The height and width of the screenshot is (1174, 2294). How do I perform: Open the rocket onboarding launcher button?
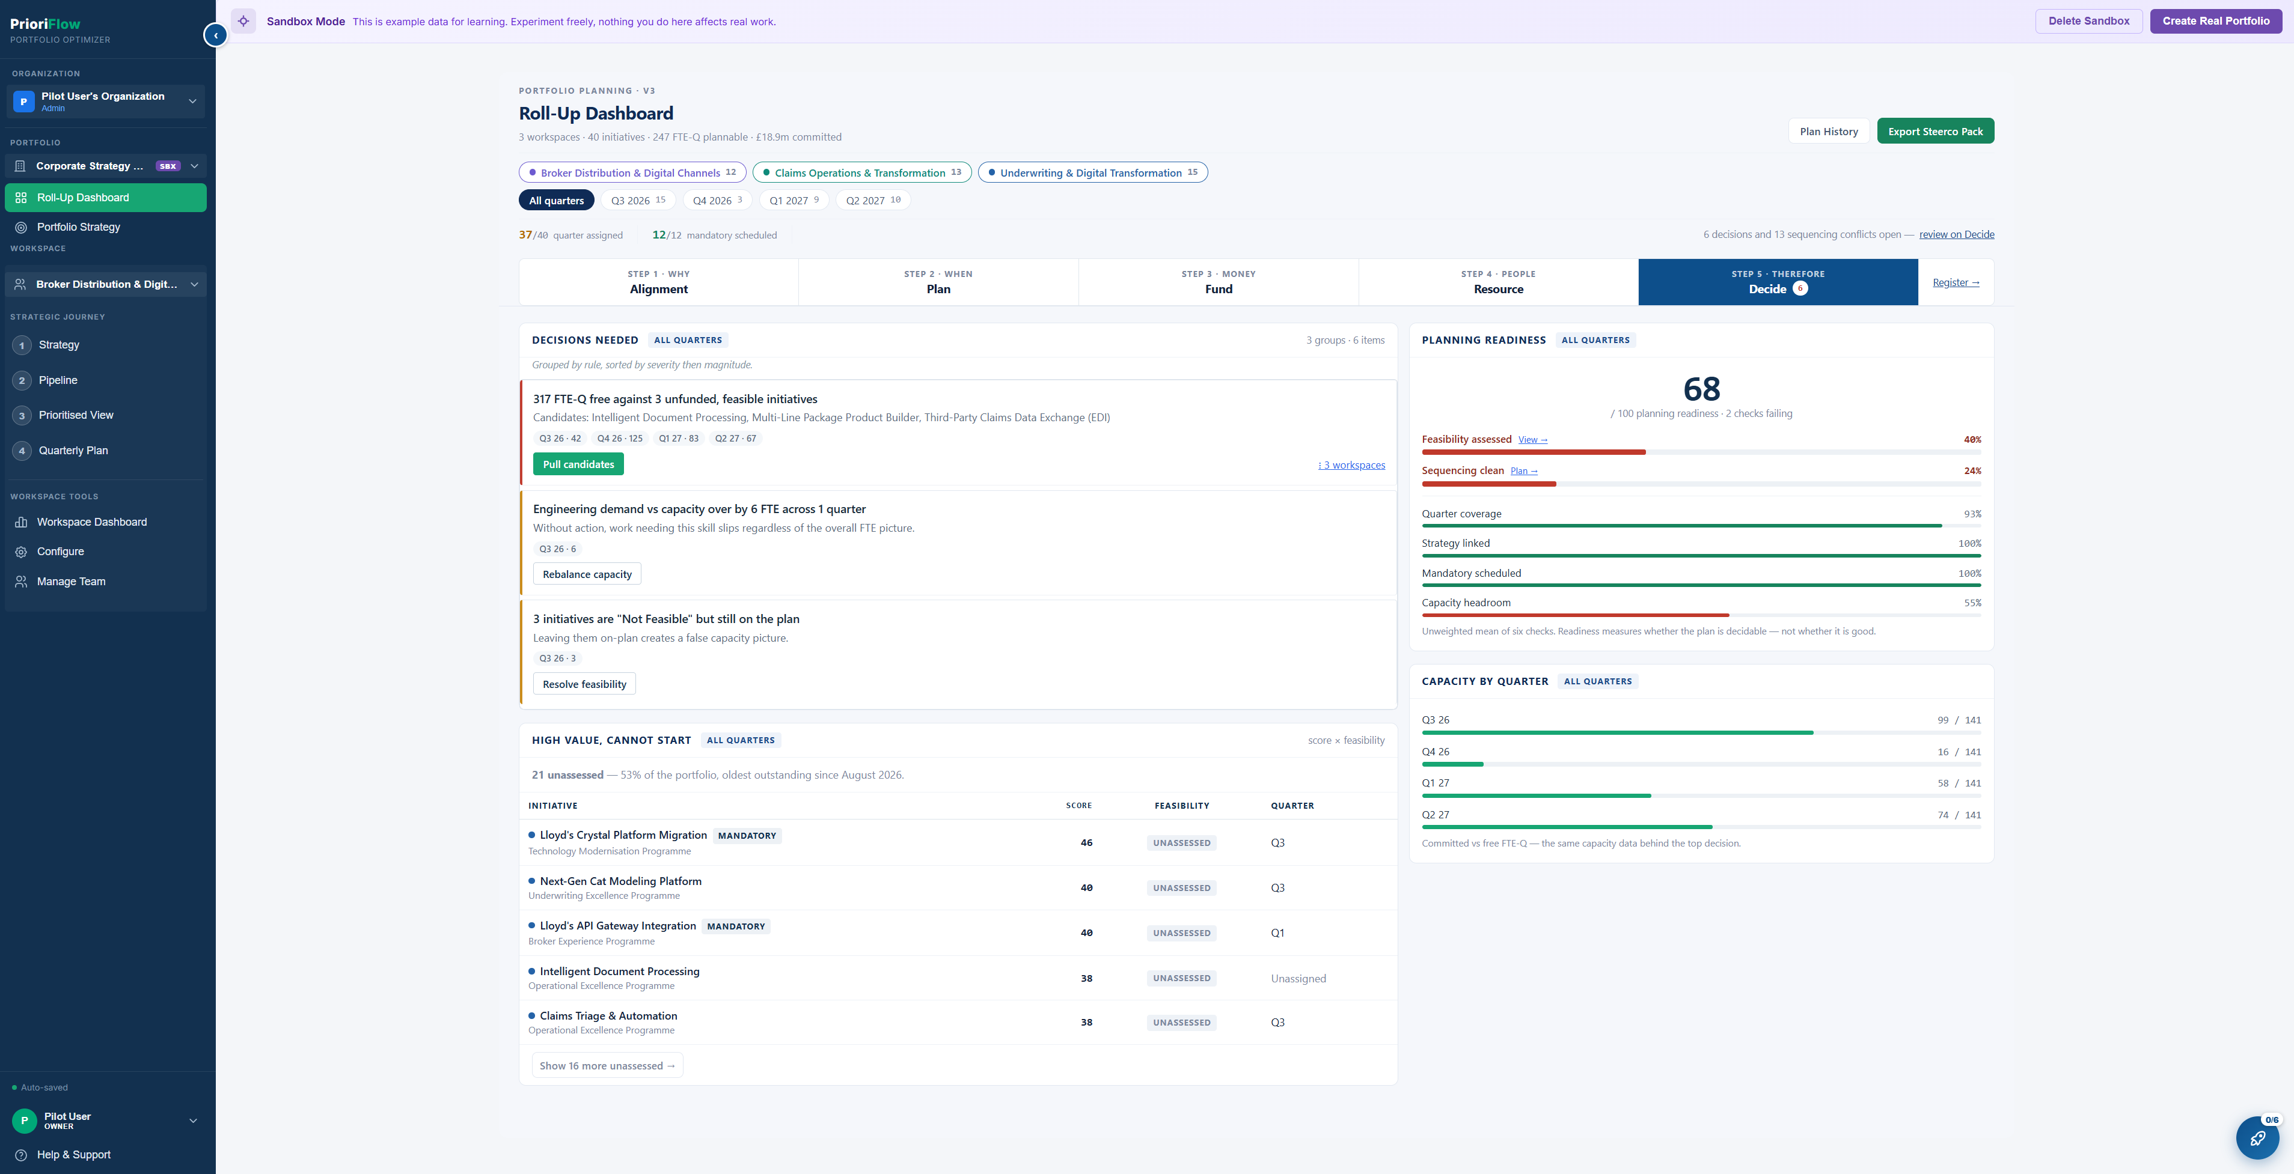coord(2257,1137)
